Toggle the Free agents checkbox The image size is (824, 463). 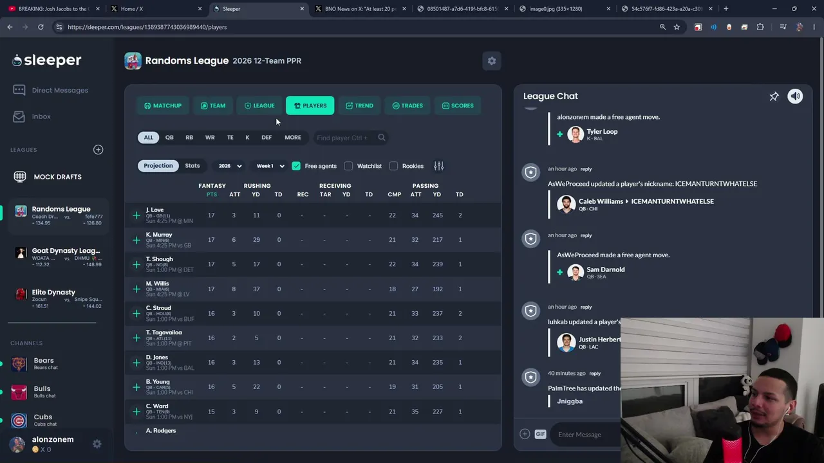click(x=296, y=166)
